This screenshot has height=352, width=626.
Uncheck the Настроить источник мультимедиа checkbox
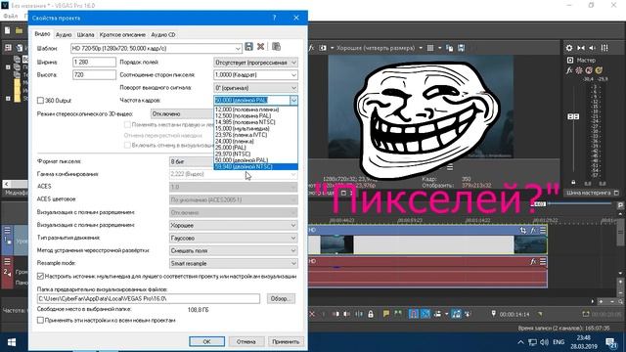click(40, 276)
